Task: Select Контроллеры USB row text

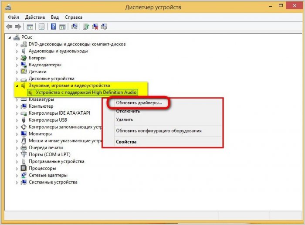Action: pos(48,120)
